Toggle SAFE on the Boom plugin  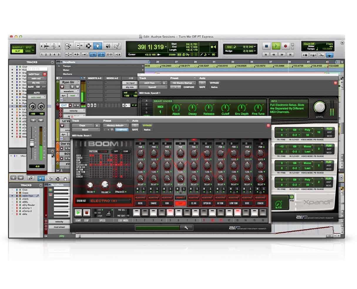point(135,130)
